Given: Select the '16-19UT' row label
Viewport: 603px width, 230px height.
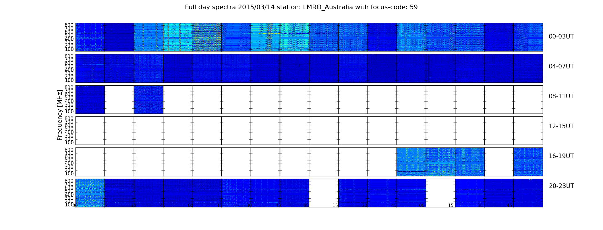Looking at the screenshot, I should (561, 156).
